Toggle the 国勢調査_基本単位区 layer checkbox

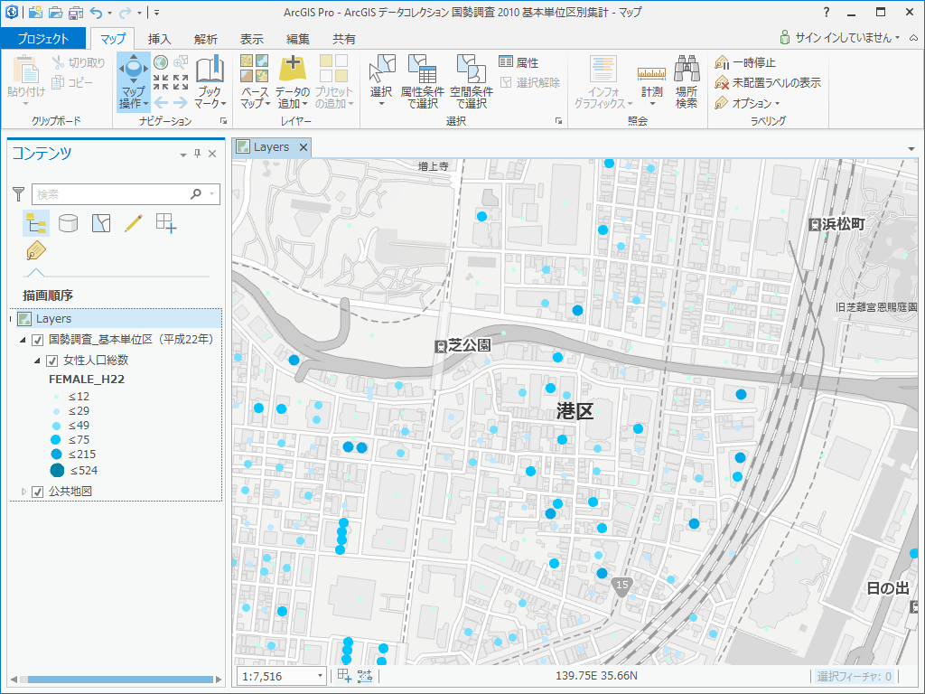tap(38, 340)
